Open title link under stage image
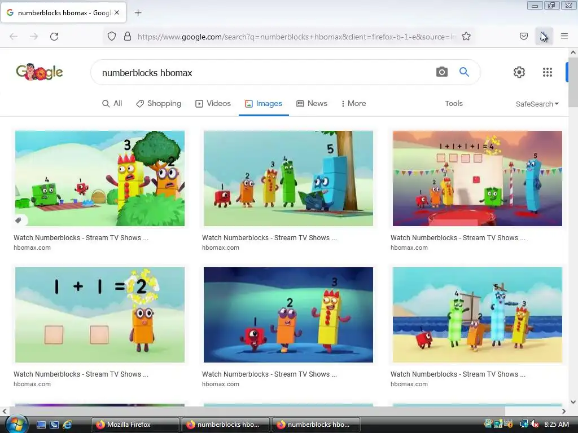Screen dimensions: 578x433 coord(458,238)
